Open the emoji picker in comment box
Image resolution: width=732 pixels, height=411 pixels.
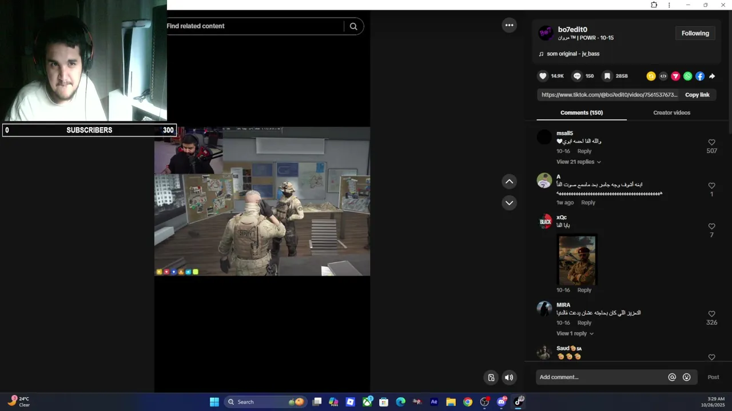pyautogui.click(x=687, y=377)
